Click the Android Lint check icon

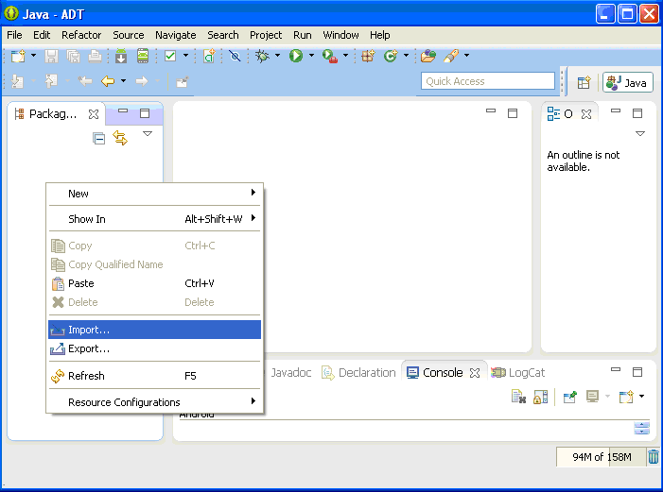click(x=170, y=56)
